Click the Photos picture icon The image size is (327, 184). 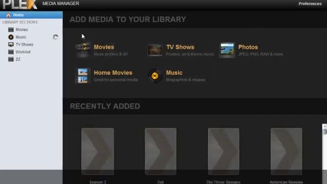(x=227, y=50)
